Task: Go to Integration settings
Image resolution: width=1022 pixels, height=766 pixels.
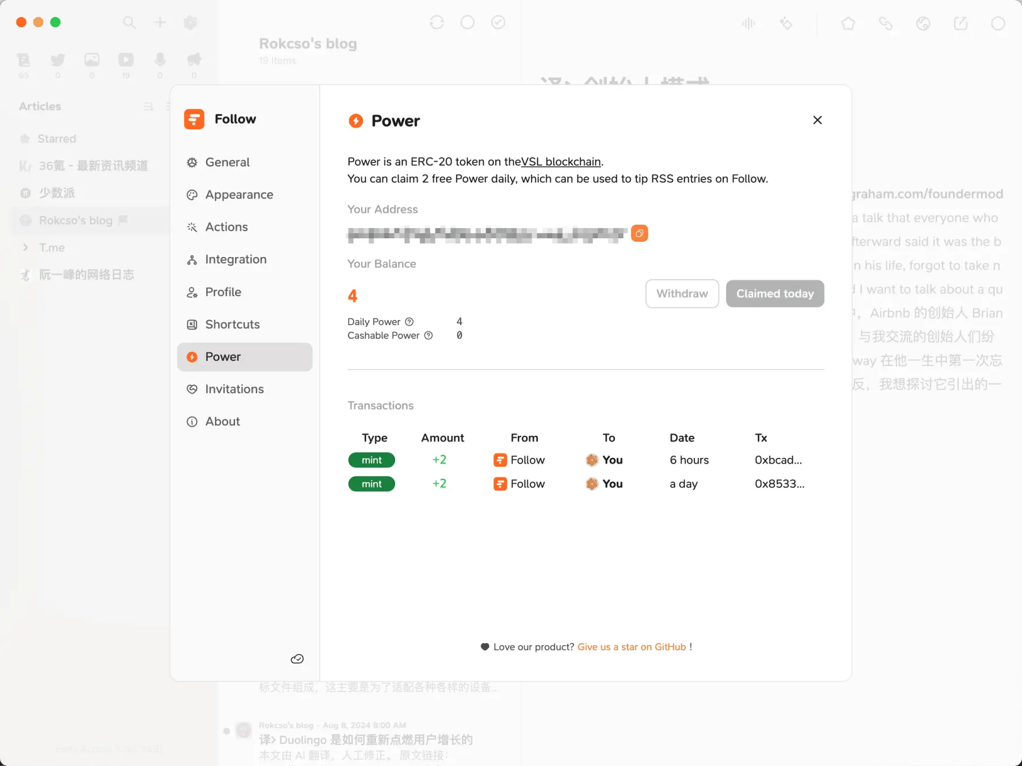Action: coord(245,259)
